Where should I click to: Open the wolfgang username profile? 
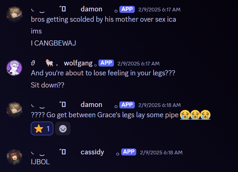[x=78, y=63]
